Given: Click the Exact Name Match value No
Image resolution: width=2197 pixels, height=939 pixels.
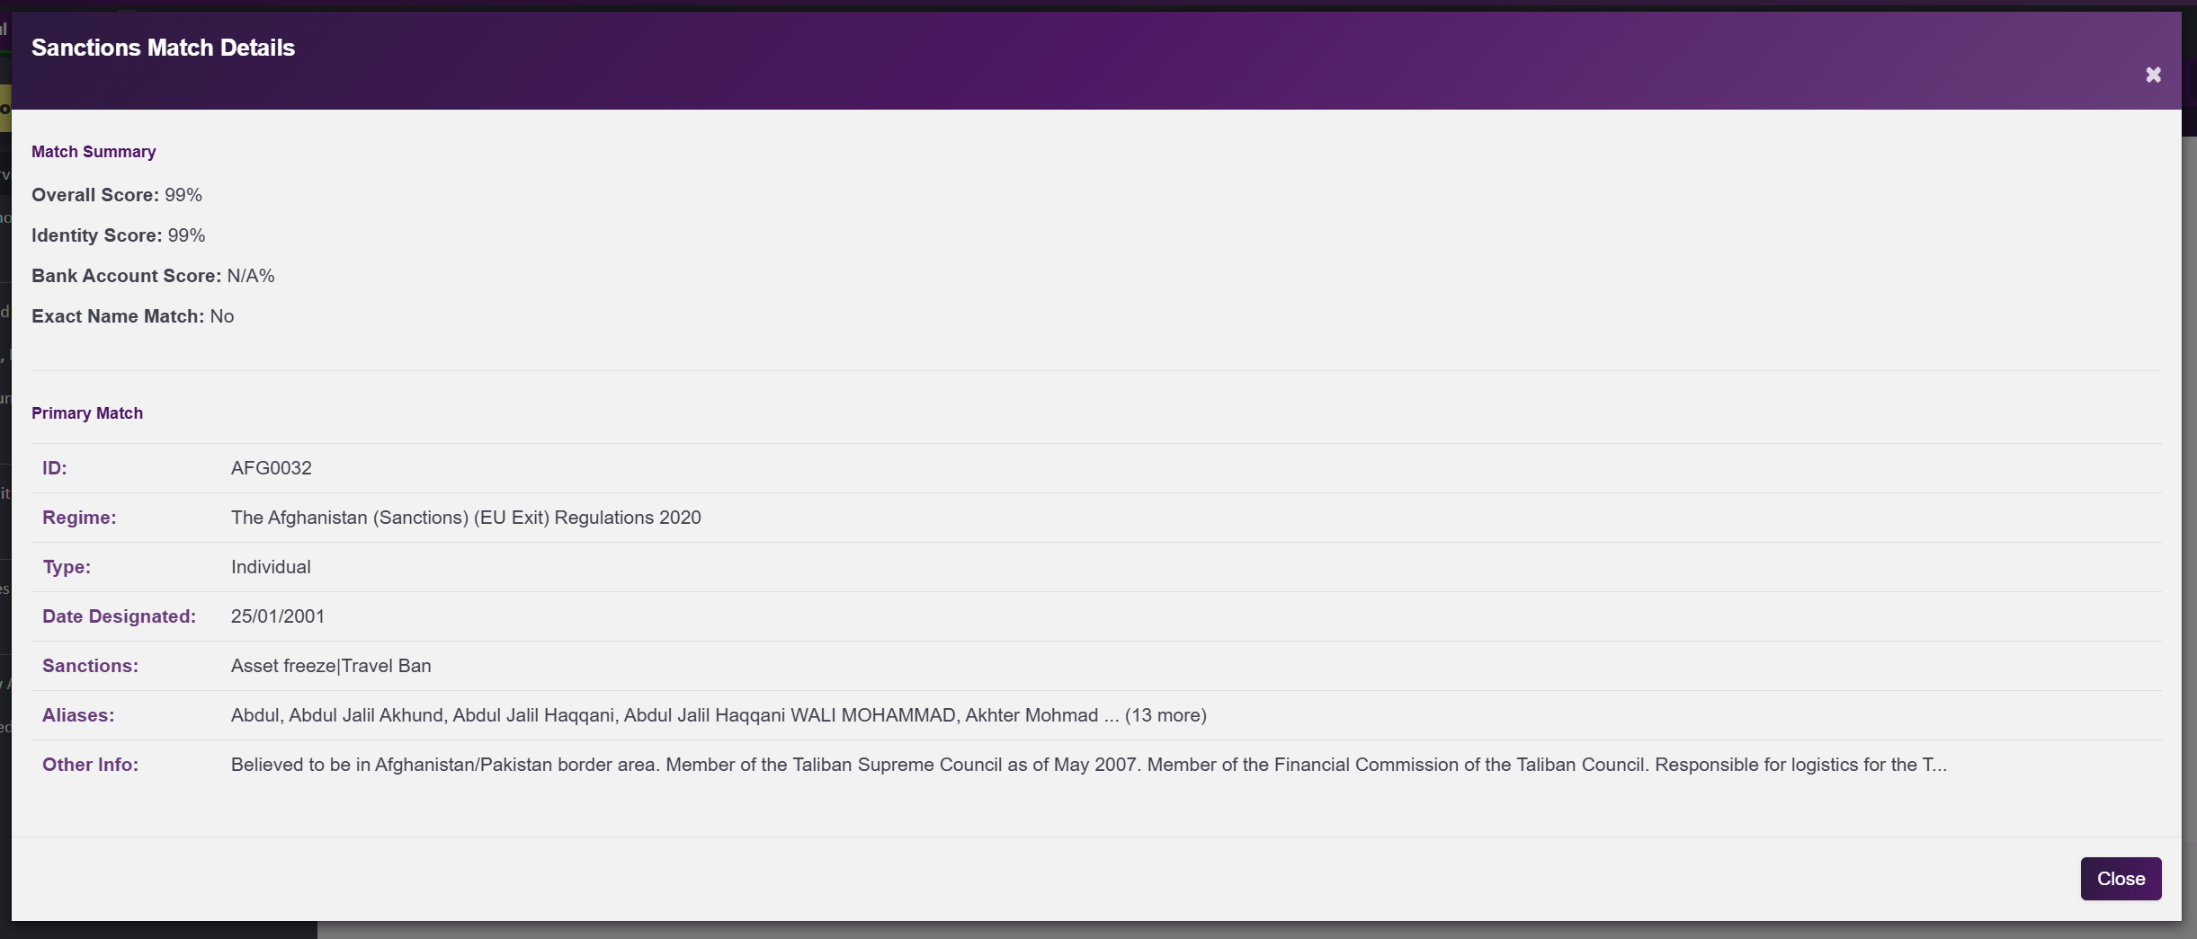Looking at the screenshot, I should click(222, 315).
